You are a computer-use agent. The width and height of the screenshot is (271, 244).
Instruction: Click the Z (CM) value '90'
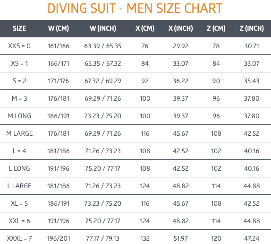coord(216,81)
